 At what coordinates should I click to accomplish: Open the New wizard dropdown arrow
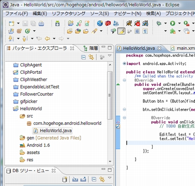point(18,23)
